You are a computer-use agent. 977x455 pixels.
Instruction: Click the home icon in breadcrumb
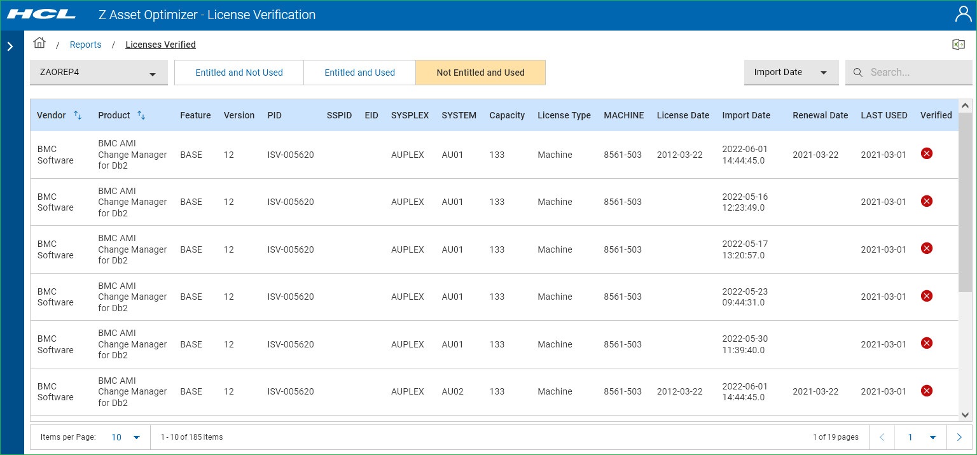click(x=39, y=43)
